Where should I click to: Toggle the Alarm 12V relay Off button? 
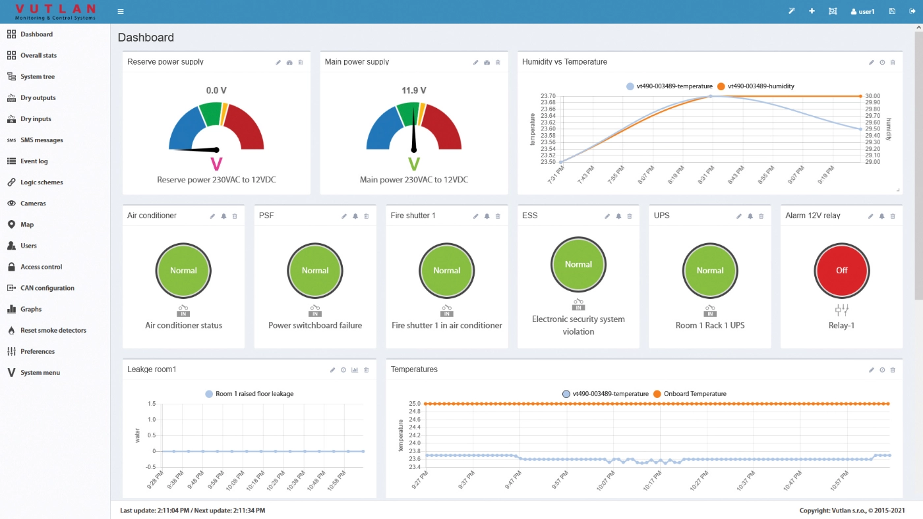[841, 270]
